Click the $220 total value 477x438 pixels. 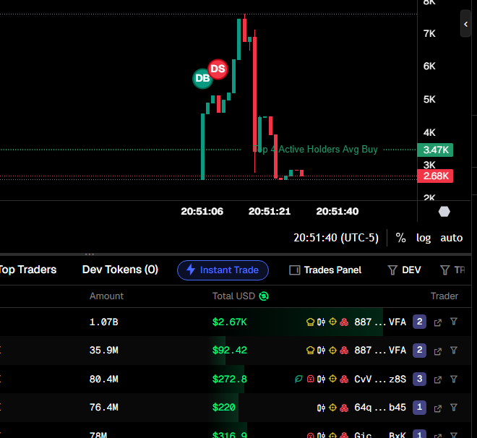224,408
